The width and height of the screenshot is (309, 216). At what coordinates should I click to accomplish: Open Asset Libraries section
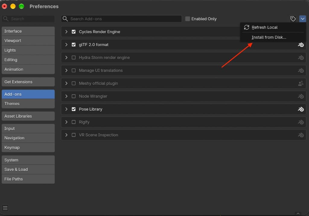point(28,116)
